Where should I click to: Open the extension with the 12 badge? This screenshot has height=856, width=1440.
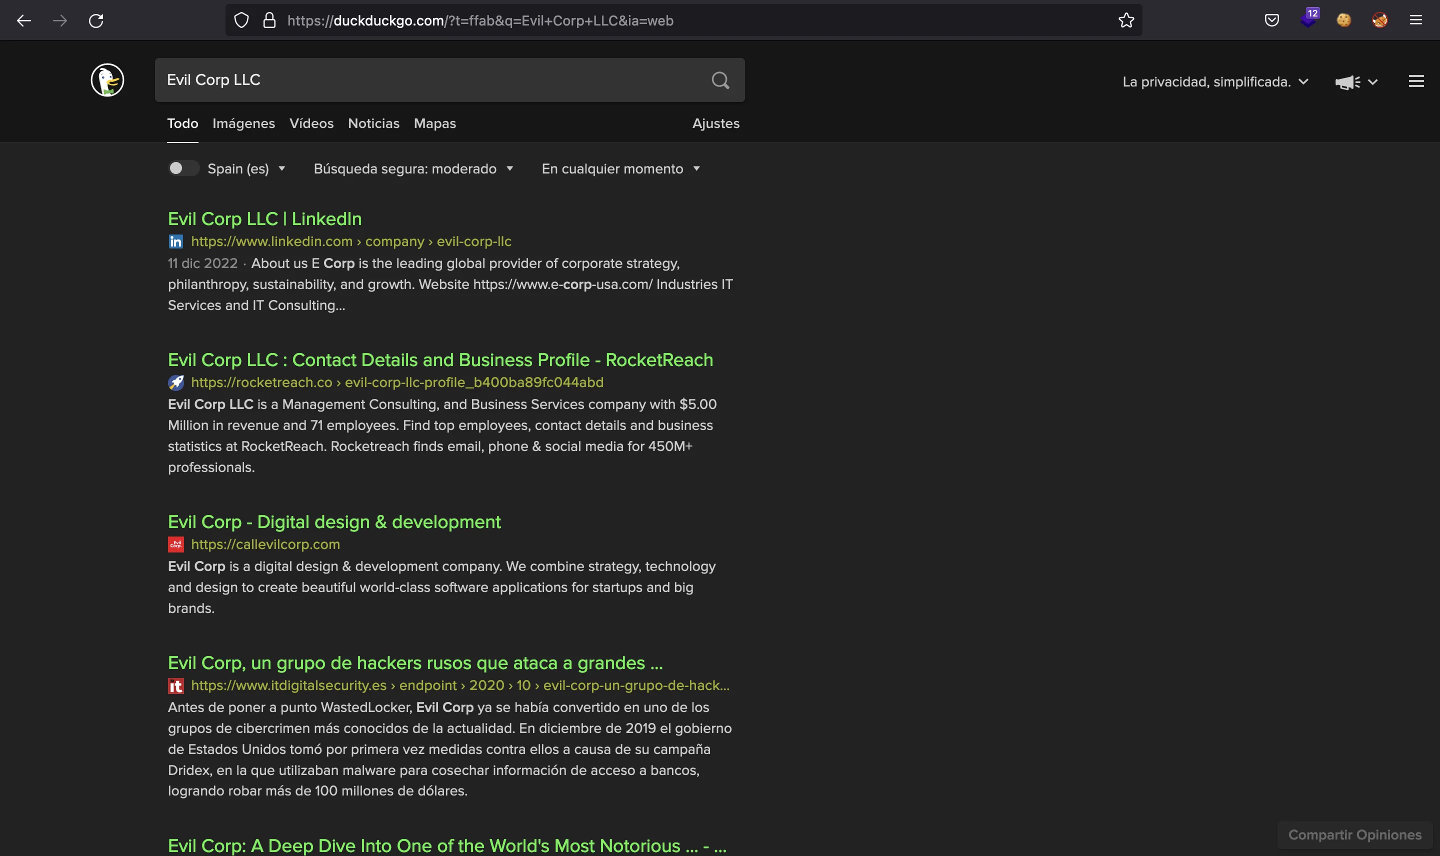click(1308, 18)
